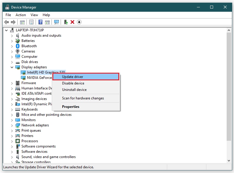Click the Disk drives category icon
This screenshot has height=173, width=234.
pos(18,62)
